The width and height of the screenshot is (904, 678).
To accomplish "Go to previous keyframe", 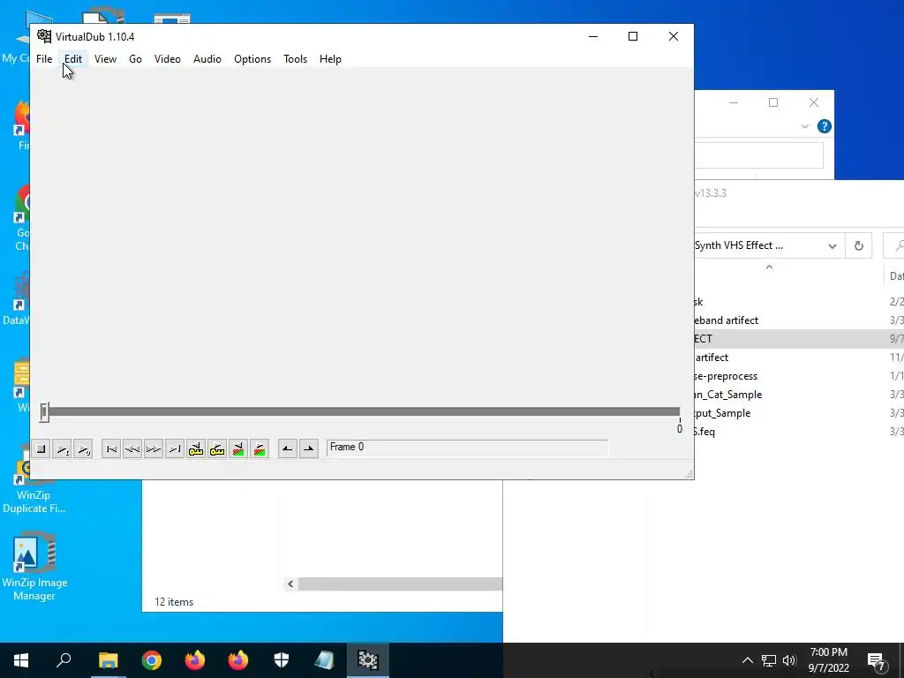I will pos(196,449).
